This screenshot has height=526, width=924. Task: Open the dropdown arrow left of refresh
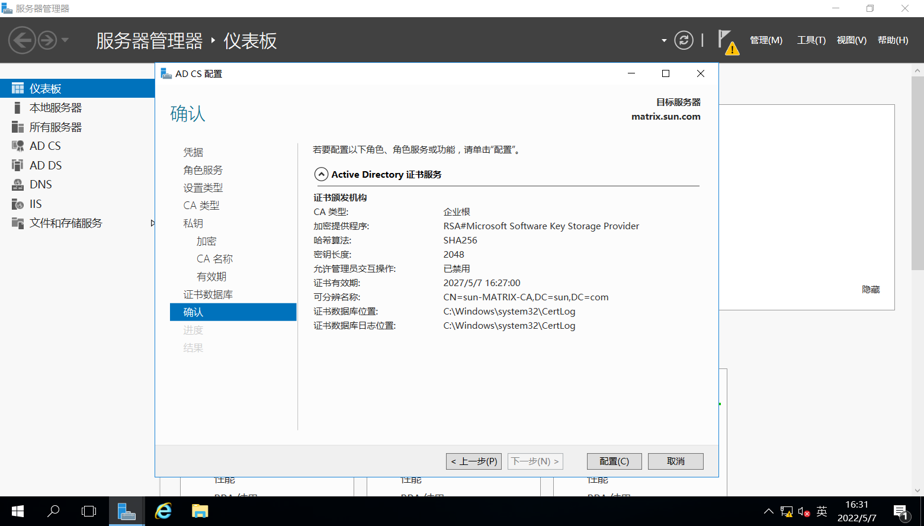[x=664, y=40]
